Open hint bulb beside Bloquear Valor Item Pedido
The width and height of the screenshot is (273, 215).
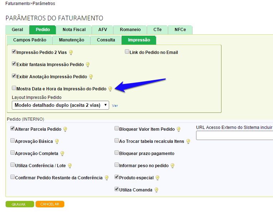(179, 129)
